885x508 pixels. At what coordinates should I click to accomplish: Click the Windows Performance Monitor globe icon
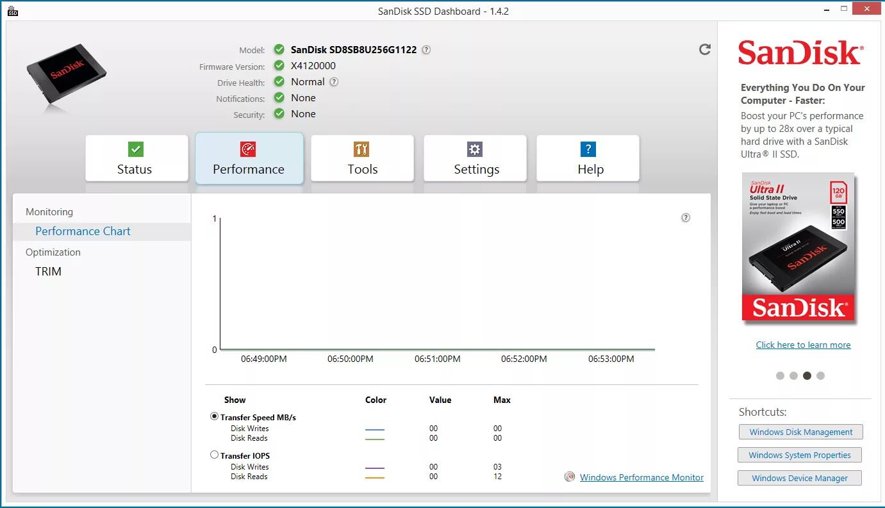(569, 477)
